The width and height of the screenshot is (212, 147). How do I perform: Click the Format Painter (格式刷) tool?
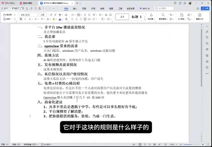pyautogui.click(x=7, y=15)
